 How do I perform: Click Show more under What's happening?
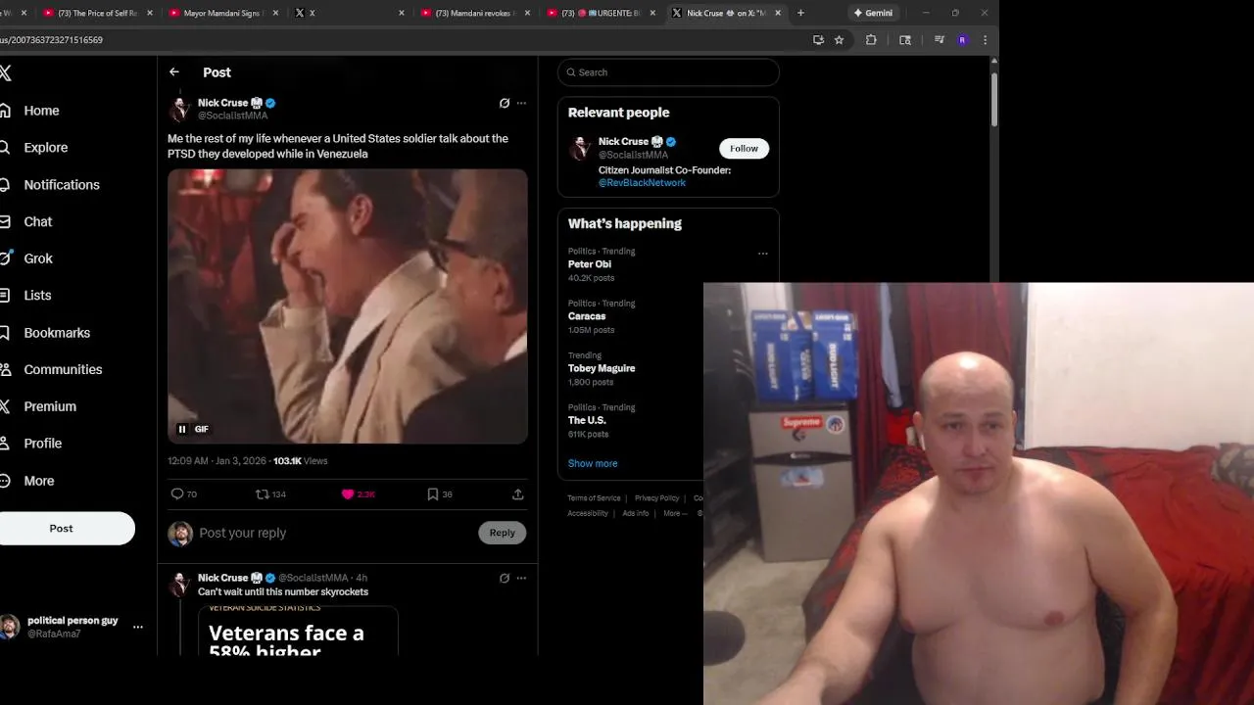593,463
